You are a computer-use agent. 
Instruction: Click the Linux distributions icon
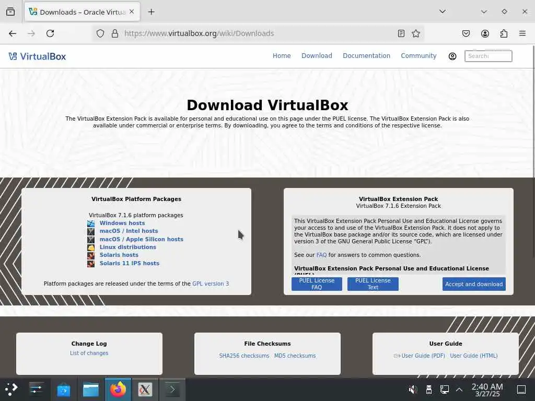(91, 247)
